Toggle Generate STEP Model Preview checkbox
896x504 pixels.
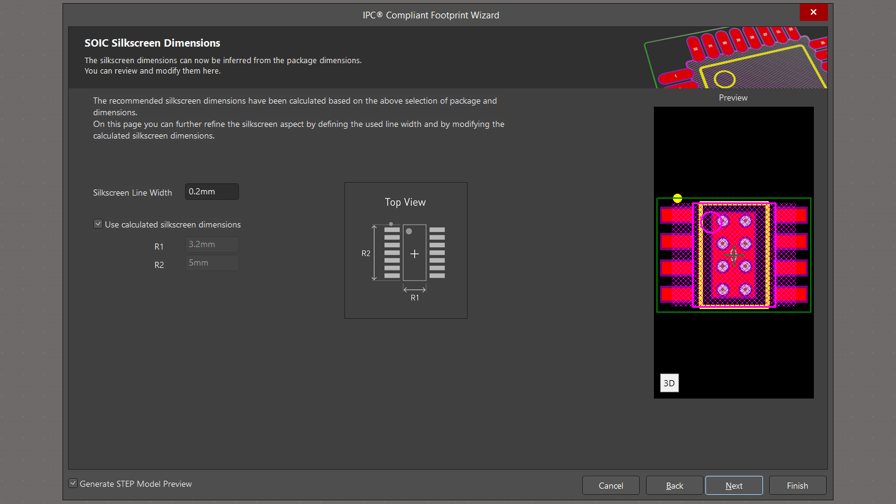(73, 484)
